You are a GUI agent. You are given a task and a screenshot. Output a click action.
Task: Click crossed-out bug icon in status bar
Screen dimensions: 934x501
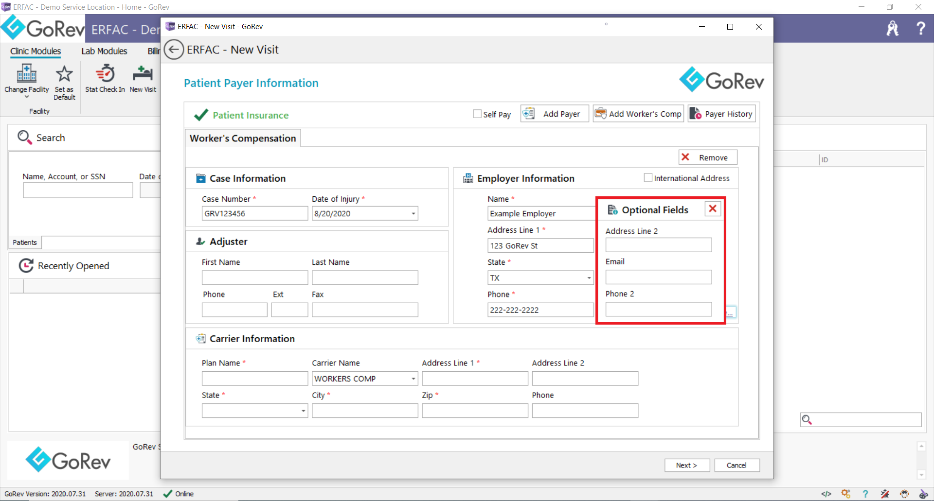[x=885, y=494]
